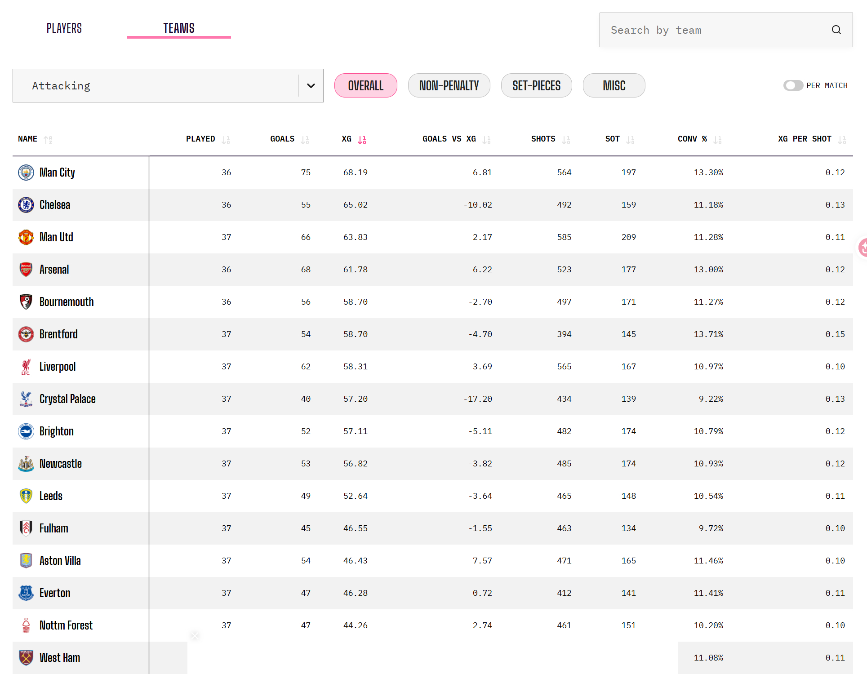Click the Everton crest
Viewport: 867px width, 674px height.
(26, 593)
